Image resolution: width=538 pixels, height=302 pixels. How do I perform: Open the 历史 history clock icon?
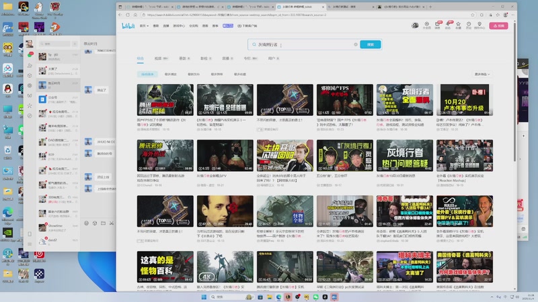[468, 26]
